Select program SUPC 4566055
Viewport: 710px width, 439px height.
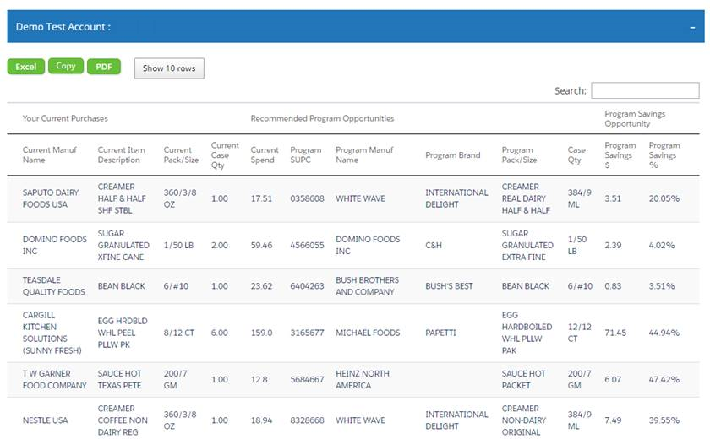[307, 245]
